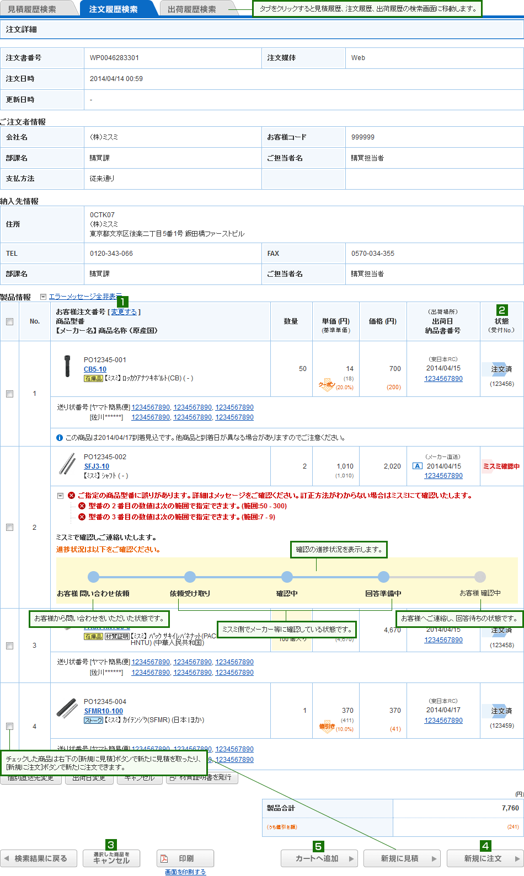The width and height of the screenshot is (524, 876).
Task: Collapse the red part number error tree
Action: pos(60,496)
